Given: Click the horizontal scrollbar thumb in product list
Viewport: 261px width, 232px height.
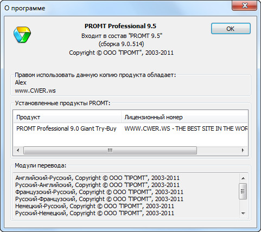Looking at the screenshot, I should (x=110, y=150).
